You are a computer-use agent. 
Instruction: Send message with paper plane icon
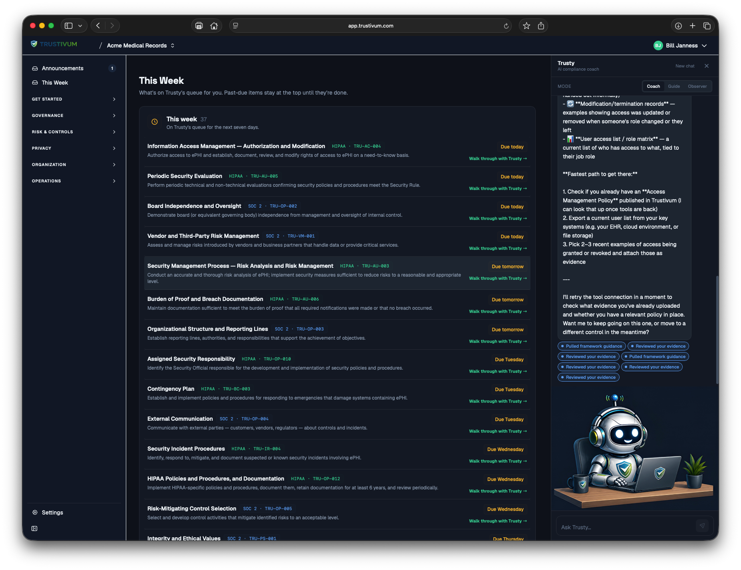click(702, 526)
